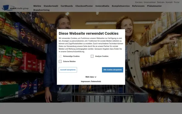Go to Referenzen page
Viewport: 182px width, 114px height.
(x=138, y=6)
